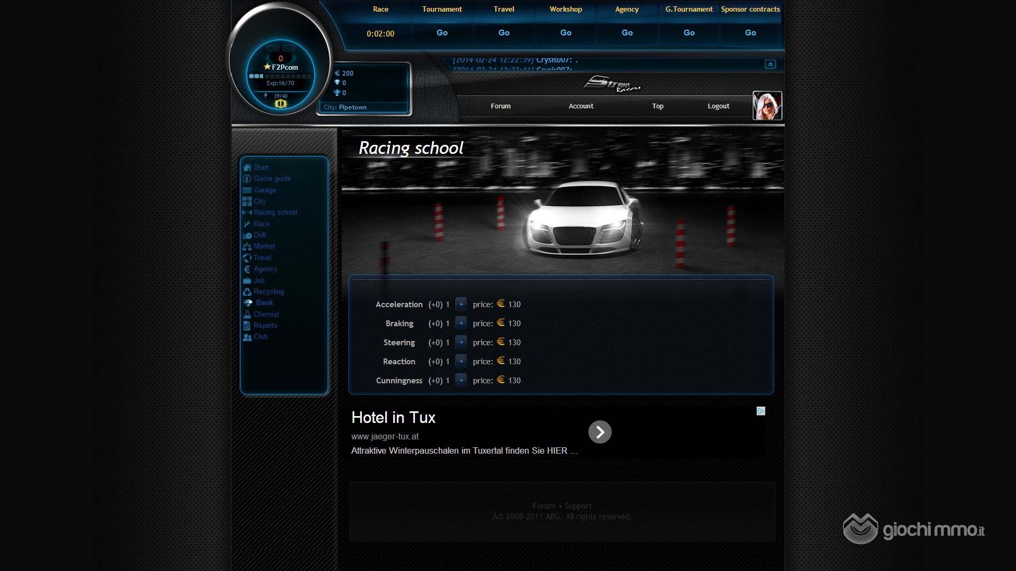Click Go under G.Tournament

689,33
